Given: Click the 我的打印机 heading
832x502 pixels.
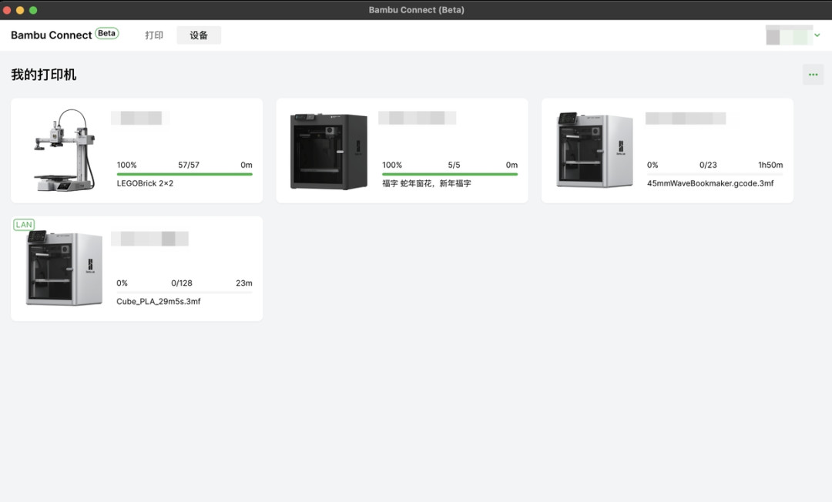Looking at the screenshot, I should (43, 75).
